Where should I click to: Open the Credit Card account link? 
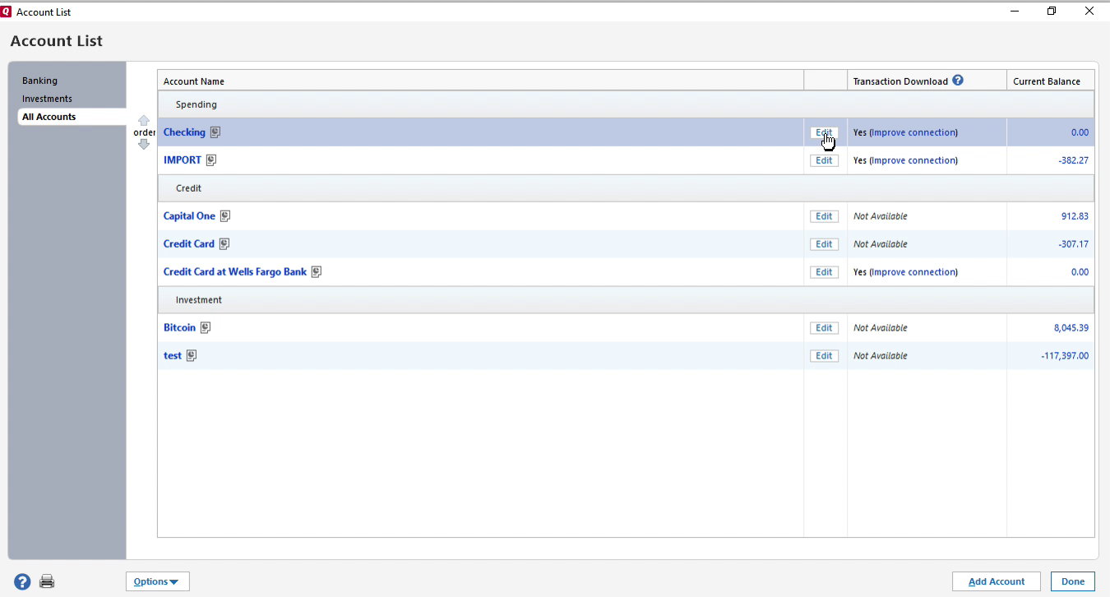pos(189,244)
